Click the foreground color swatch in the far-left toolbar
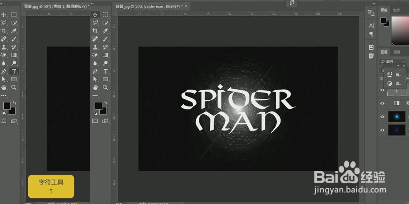The height and width of the screenshot is (204, 409). (x=7, y=106)
